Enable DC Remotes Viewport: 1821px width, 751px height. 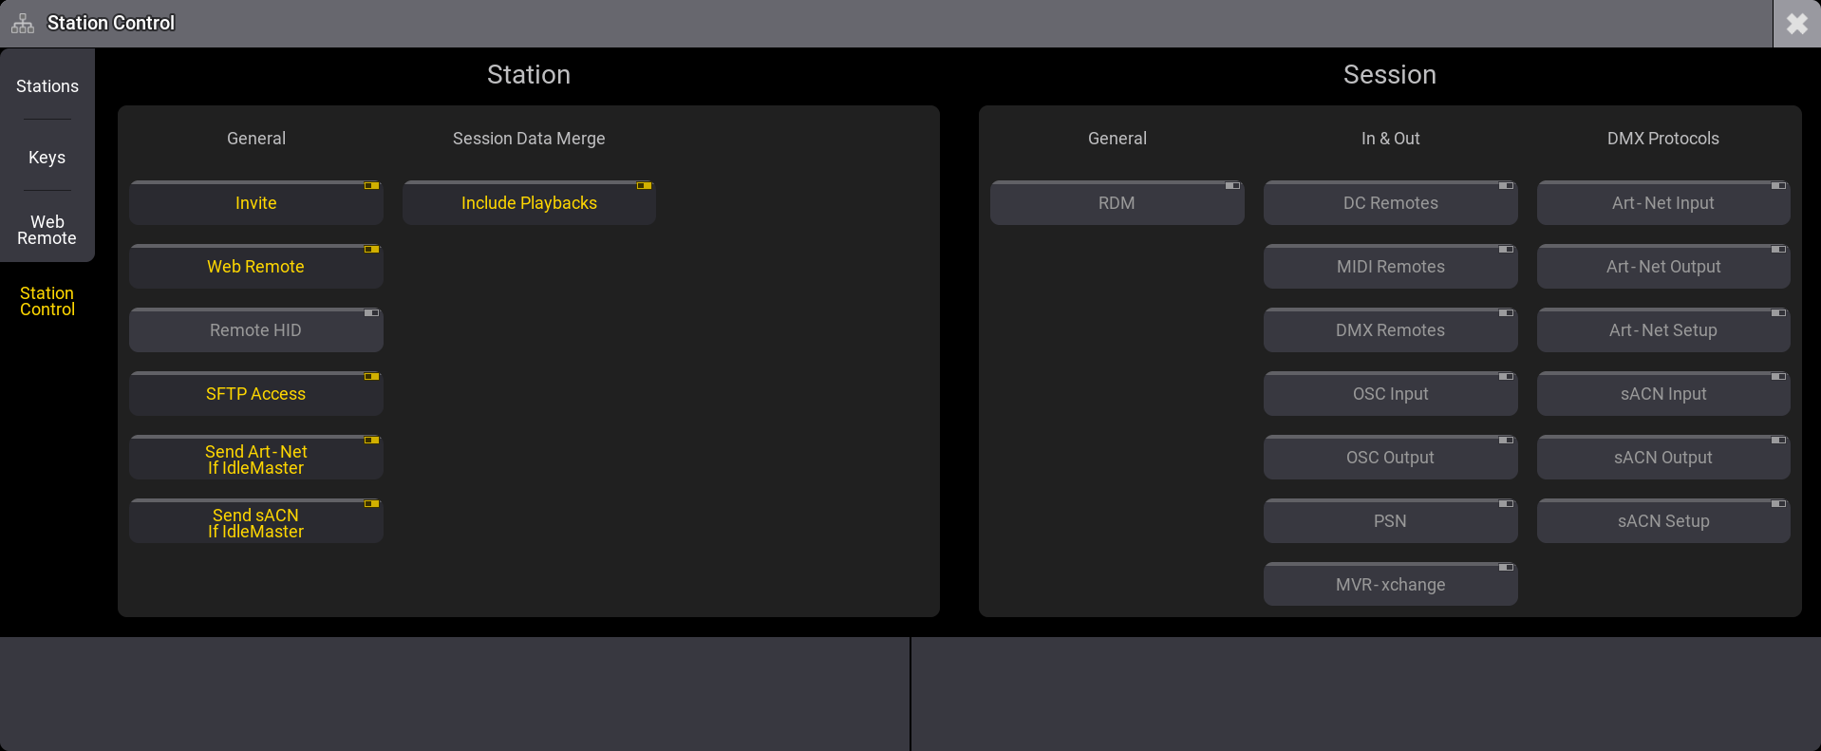[x=1390, y=202]
